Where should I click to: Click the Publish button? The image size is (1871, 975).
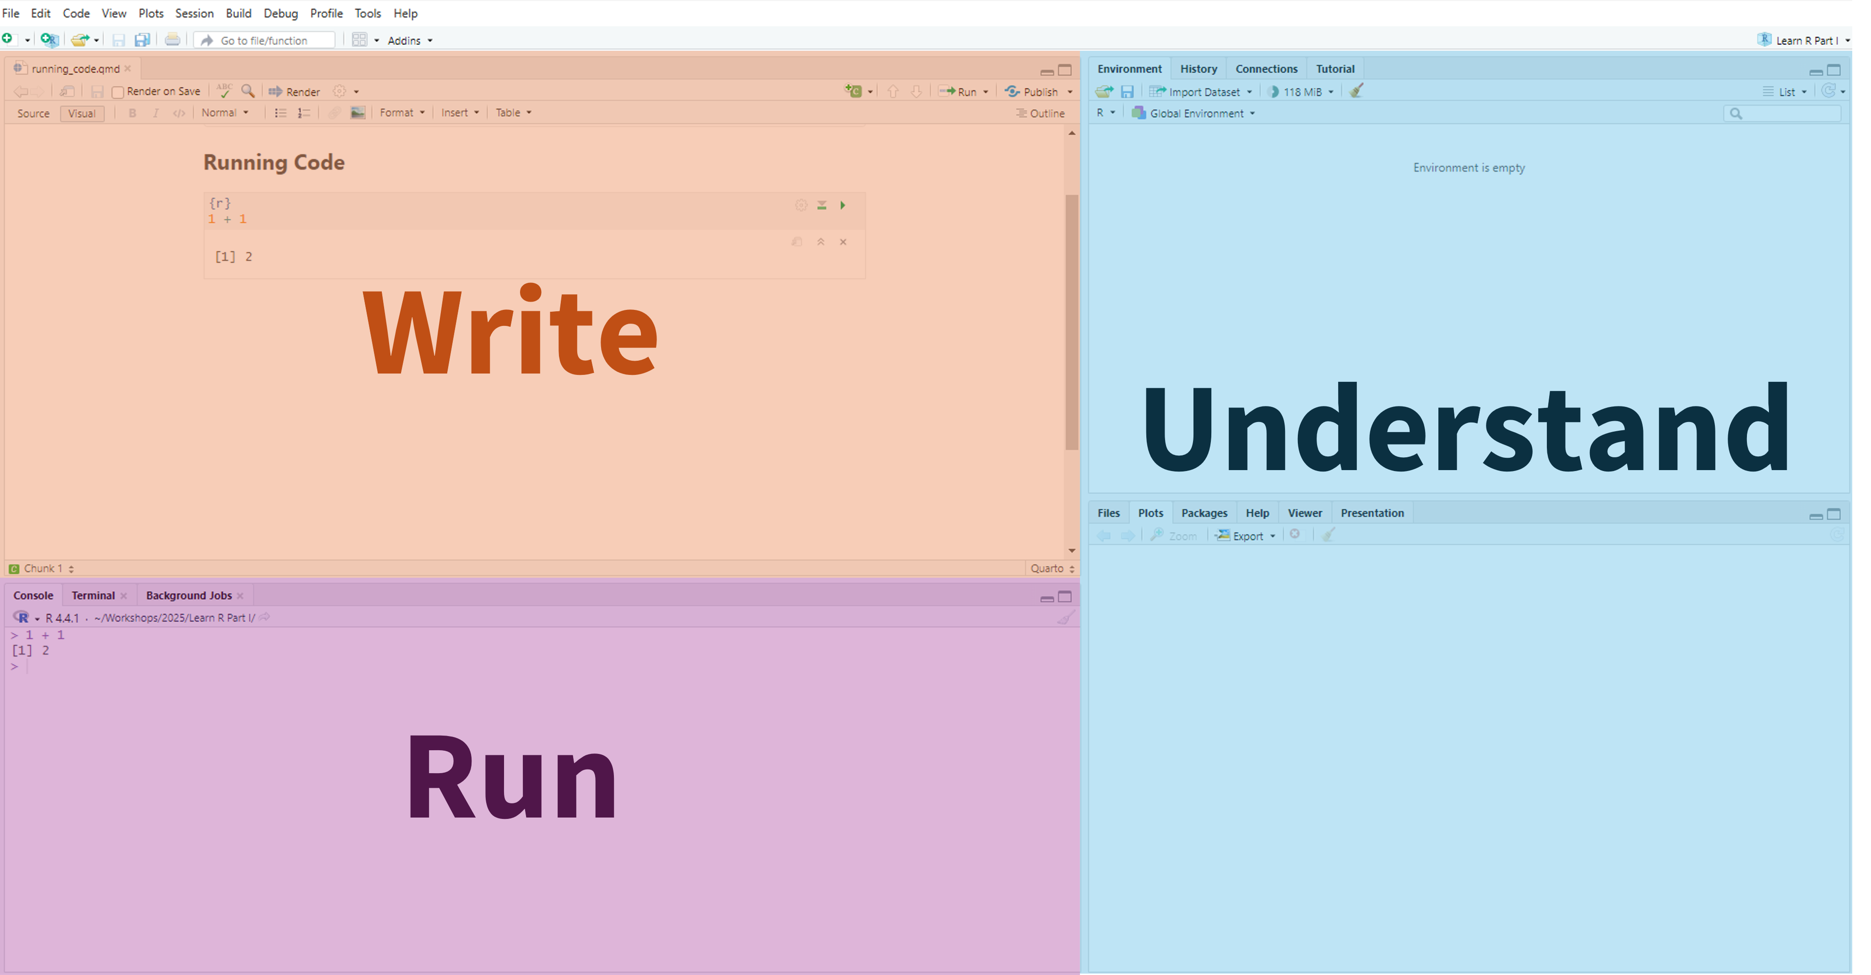point(1032,92)
